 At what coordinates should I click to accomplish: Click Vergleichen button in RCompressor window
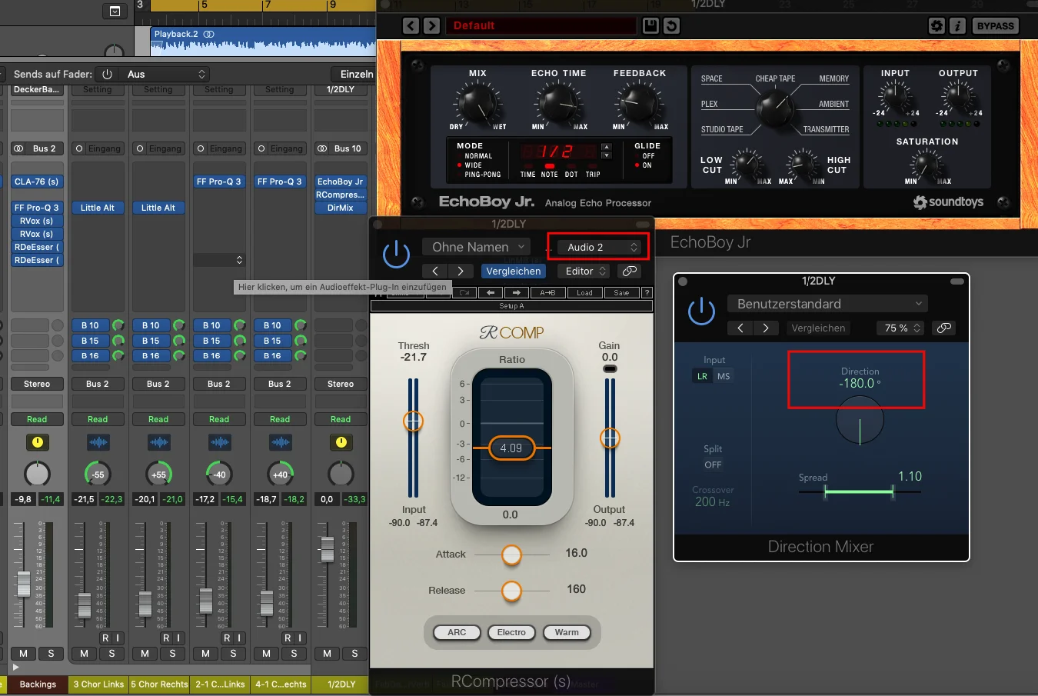click(x=514, y=271)
